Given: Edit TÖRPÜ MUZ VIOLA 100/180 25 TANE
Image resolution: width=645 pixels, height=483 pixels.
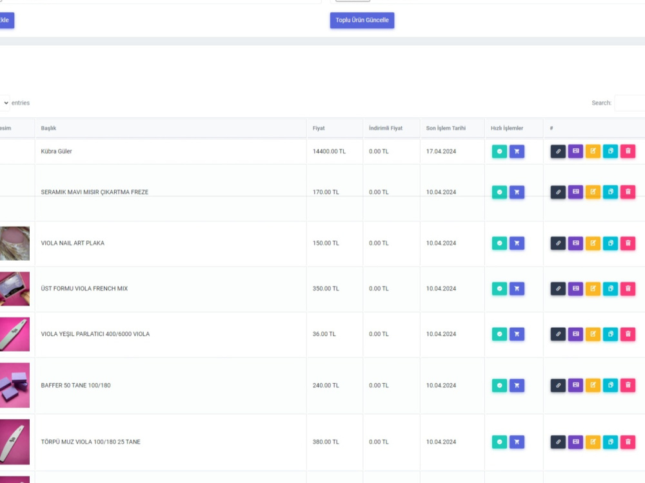Looking at the screenshot, I should [593, 442].
